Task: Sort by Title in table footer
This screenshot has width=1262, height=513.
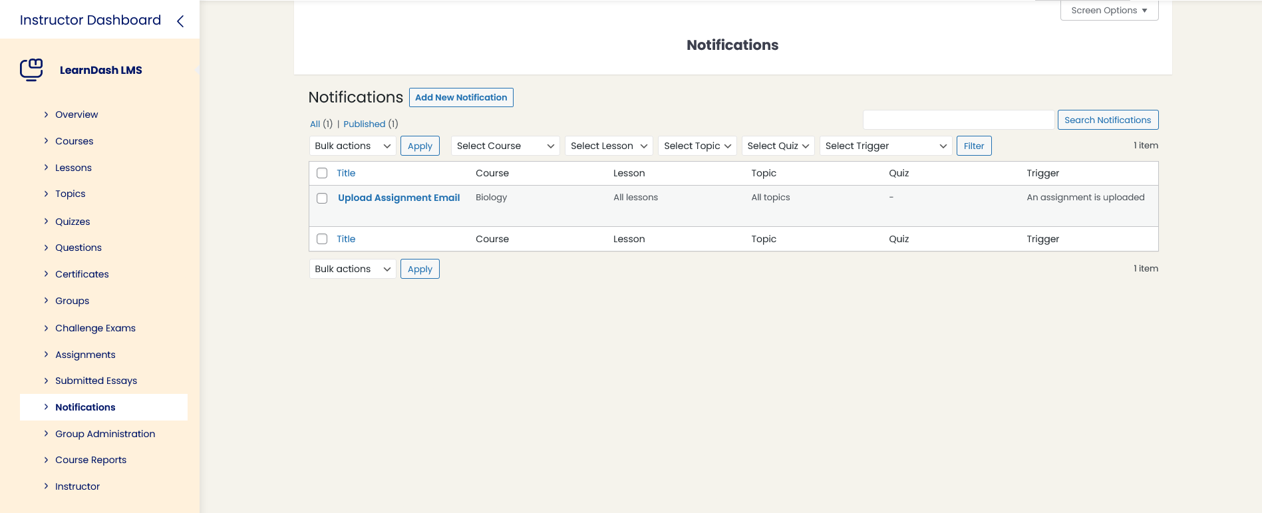Action: (x=346, y=239)
